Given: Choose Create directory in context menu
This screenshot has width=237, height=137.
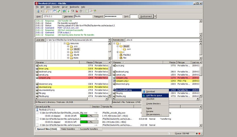Looking at the screenshot, I should (155, 104).
